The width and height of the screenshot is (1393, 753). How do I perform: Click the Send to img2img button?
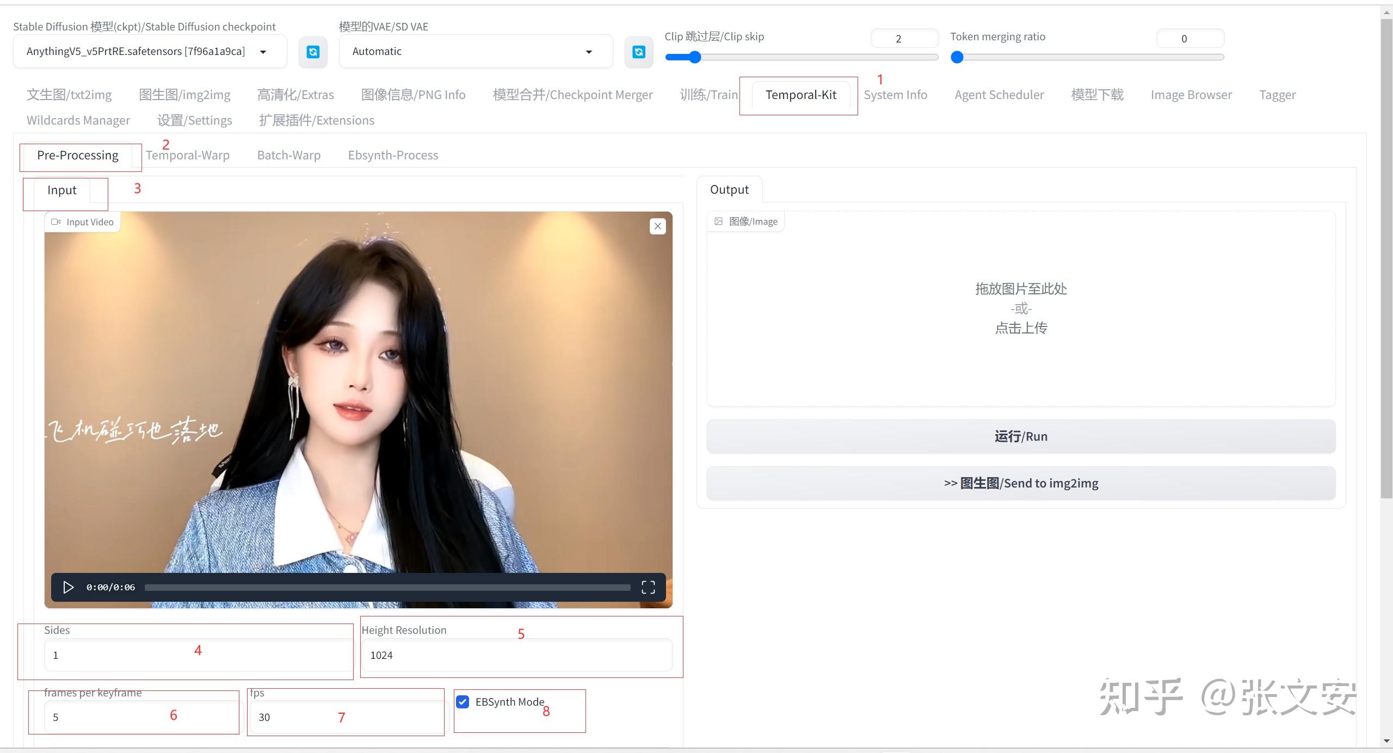coord(1020,483)
